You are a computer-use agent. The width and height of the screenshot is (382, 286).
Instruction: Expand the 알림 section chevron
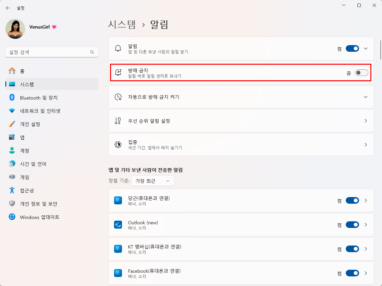tap(366, 48)
